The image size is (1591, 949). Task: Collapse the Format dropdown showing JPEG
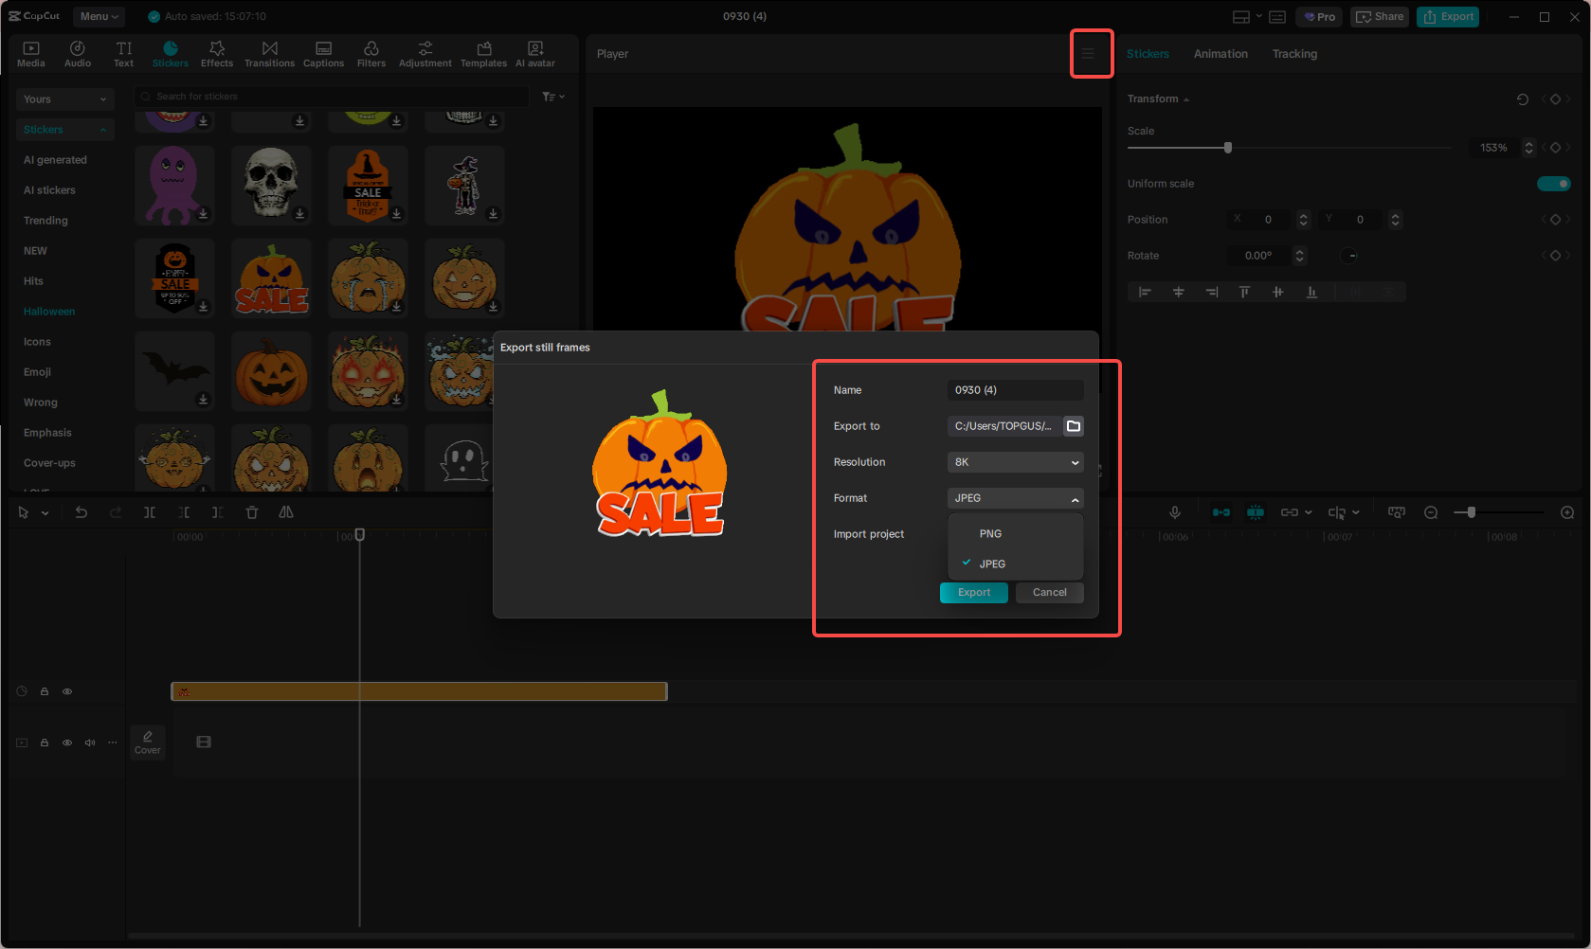(1016, 498)
